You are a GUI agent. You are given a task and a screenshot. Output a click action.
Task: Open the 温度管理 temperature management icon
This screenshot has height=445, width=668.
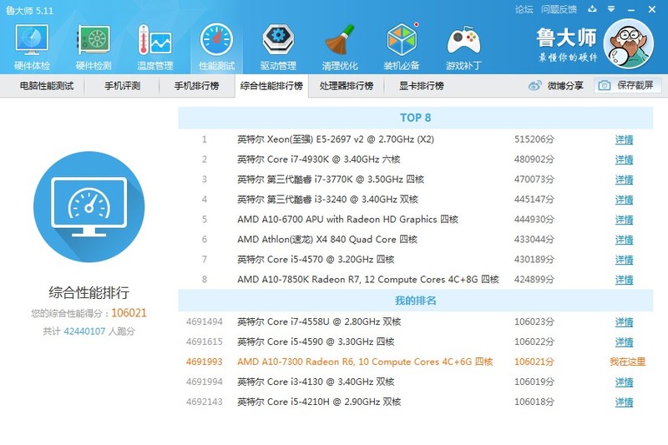[x=155, y=39]
